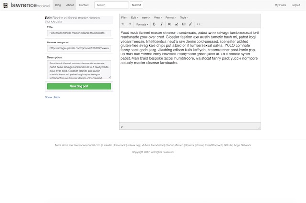This screenshot has height=203, width=306.
Task: Open the Startup Mexico footer link
Action: click(174, 145)
